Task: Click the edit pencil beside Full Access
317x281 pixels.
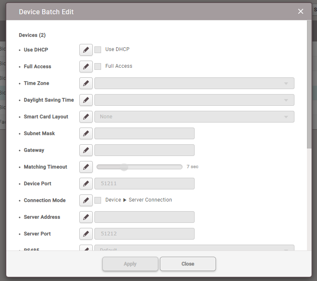Action: coord(86,66)
